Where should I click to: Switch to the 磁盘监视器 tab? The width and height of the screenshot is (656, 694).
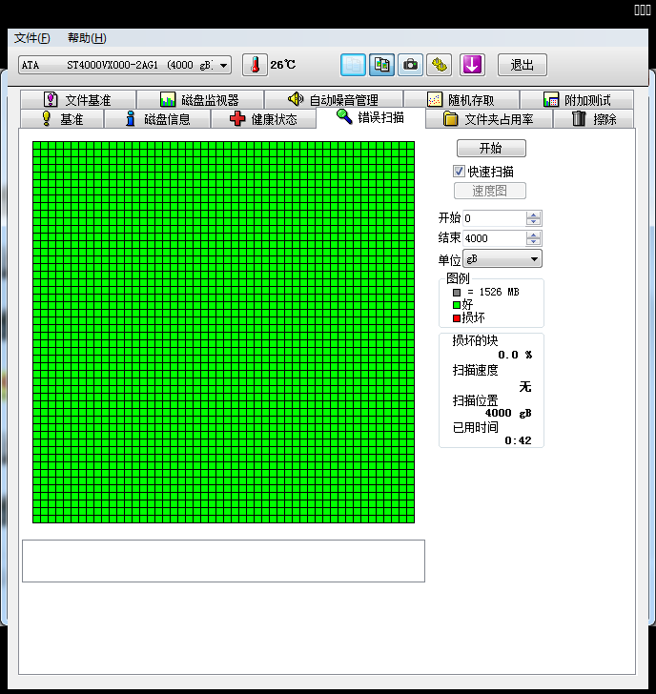click(200, 99)
